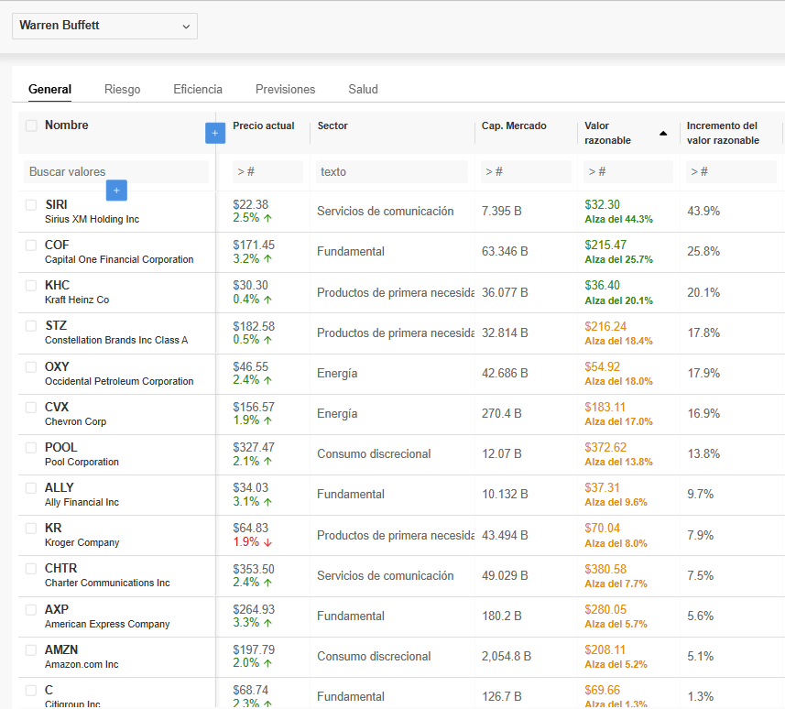The width and height of the screenshot is (785, 709).
Task: Toggle the select-all checkbox beside Nombre
Action: (31, 125)
